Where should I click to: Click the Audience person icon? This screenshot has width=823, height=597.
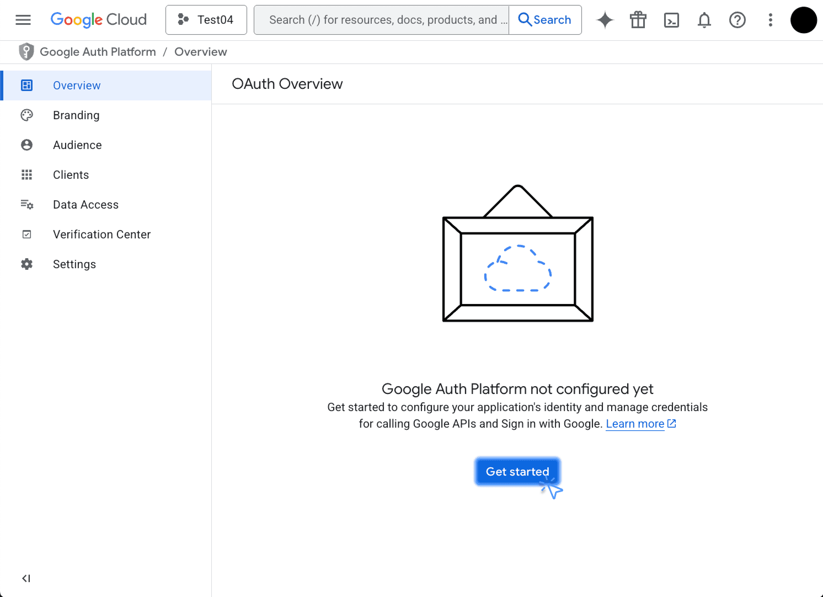coord(26,145)
